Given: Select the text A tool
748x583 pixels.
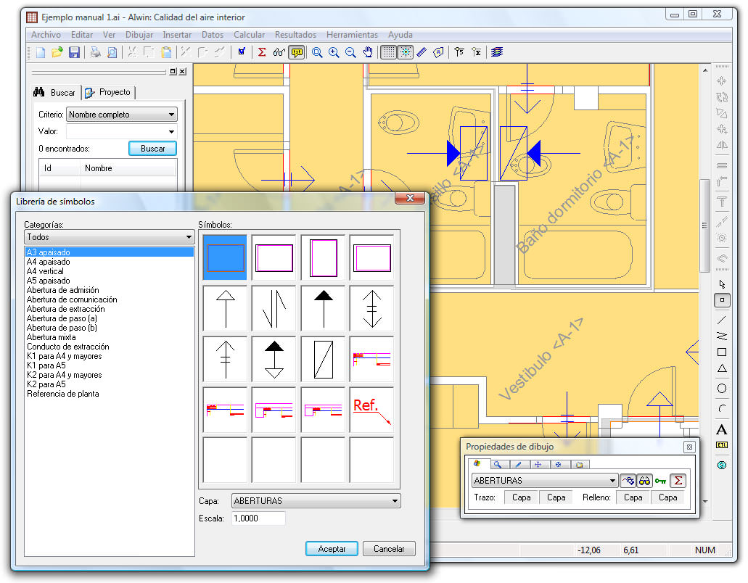Looking at the screenshot, I should (722, 429).
